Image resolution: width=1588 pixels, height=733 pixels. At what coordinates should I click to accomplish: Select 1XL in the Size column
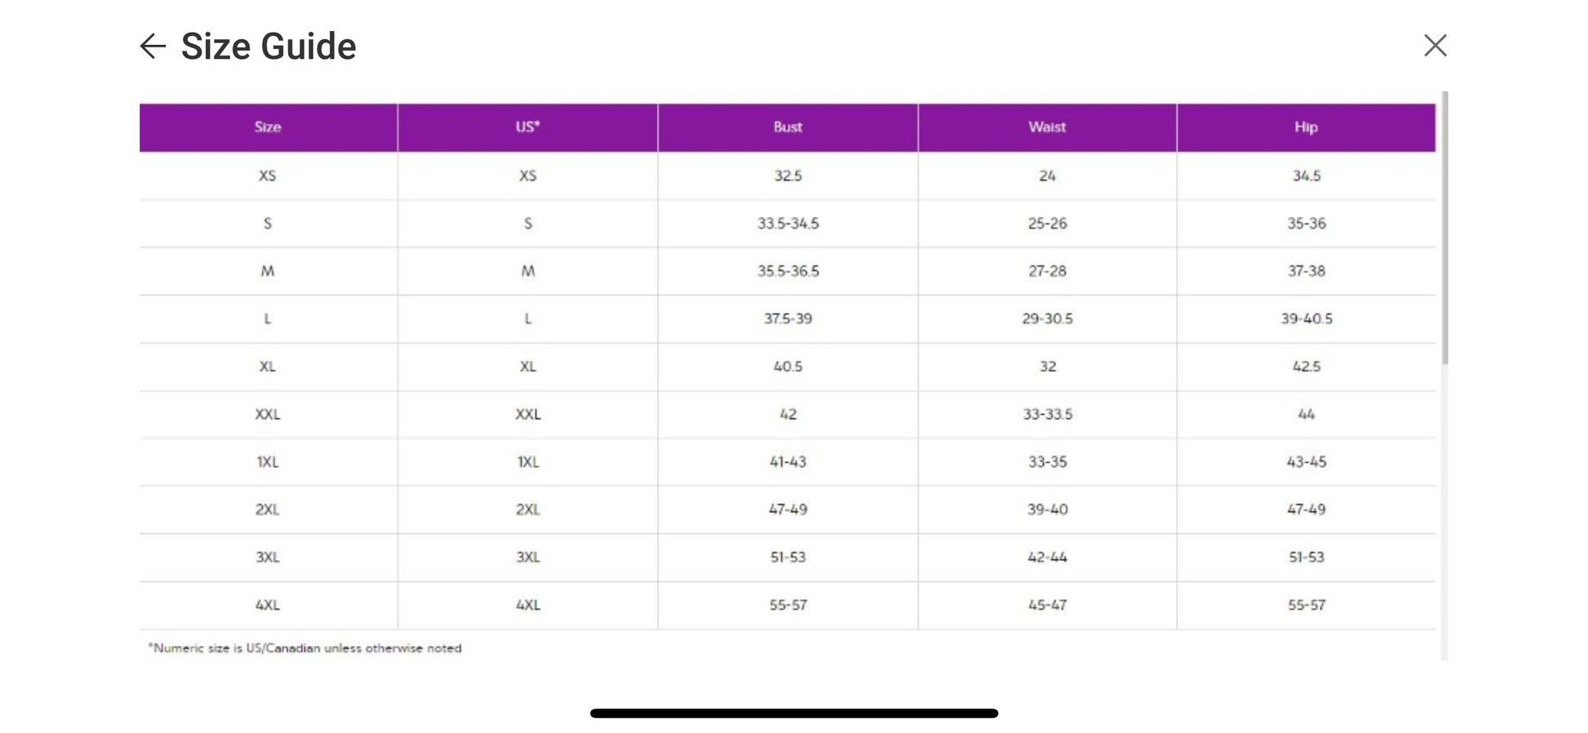pos(268,462)
